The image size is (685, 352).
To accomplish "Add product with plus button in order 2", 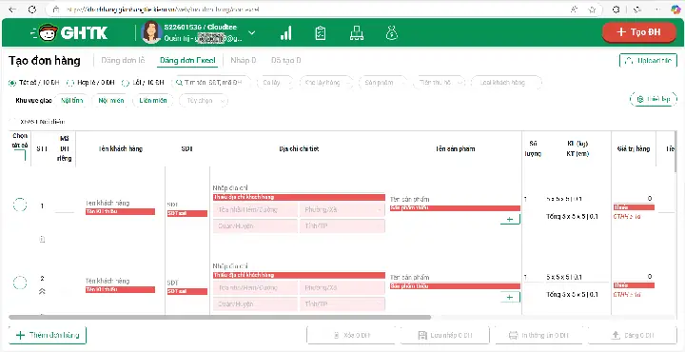I will (x=510, y=298).
